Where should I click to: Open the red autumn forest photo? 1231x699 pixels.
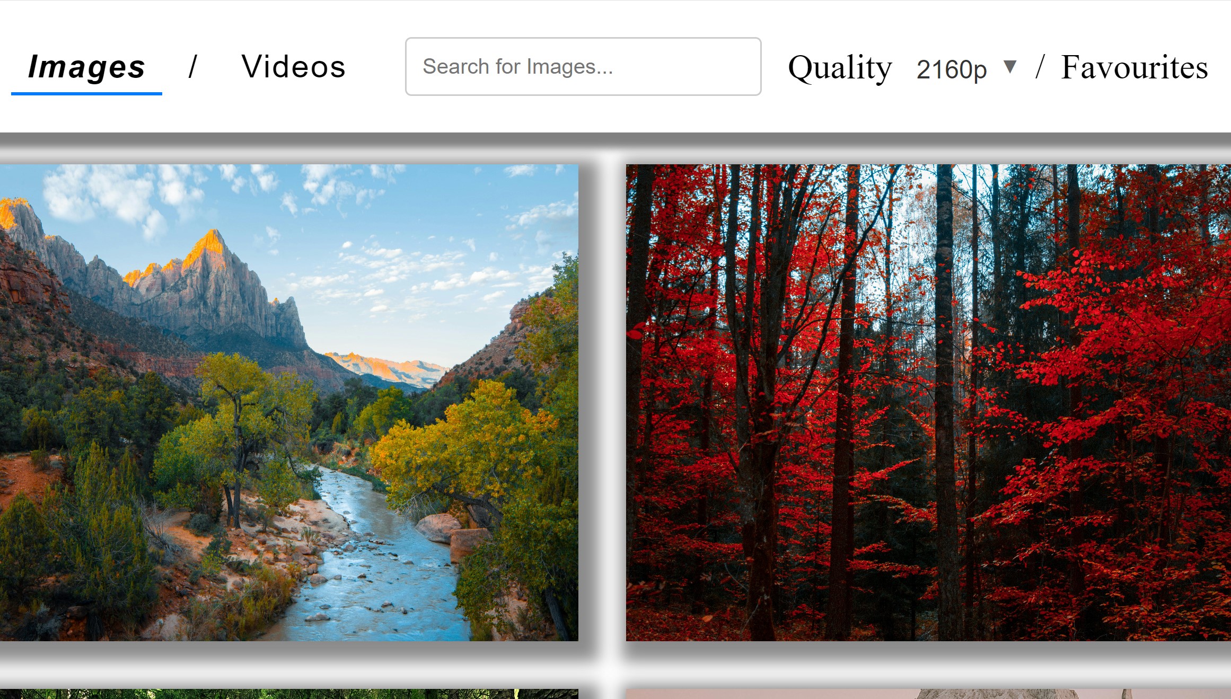pos(928,402)
